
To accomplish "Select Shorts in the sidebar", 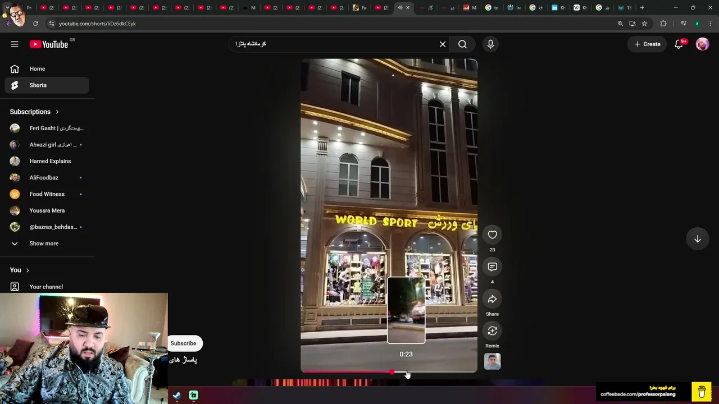I will [x=47, y=85].
